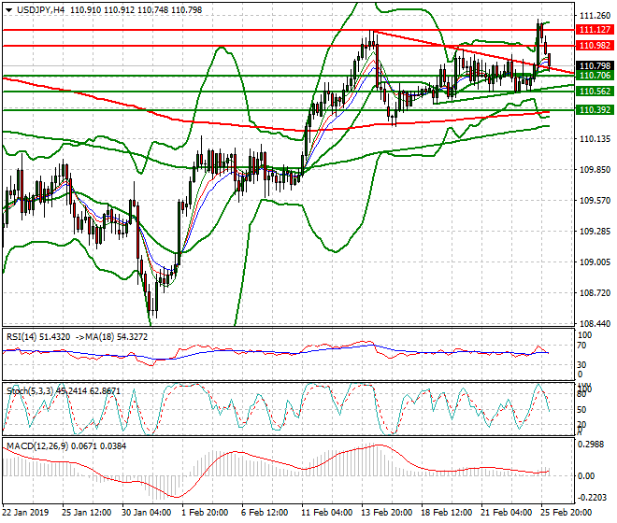Image resolution: width=617 pixels, height=523 pixels.
Task: Click the Stochastic scale value 50
Action: (581, 410)
